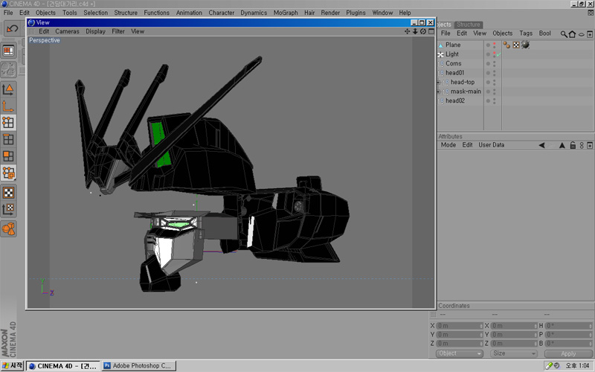Expand the mask-main tree node
Viewport: 595px width, 372px height.
pos(438,92)
